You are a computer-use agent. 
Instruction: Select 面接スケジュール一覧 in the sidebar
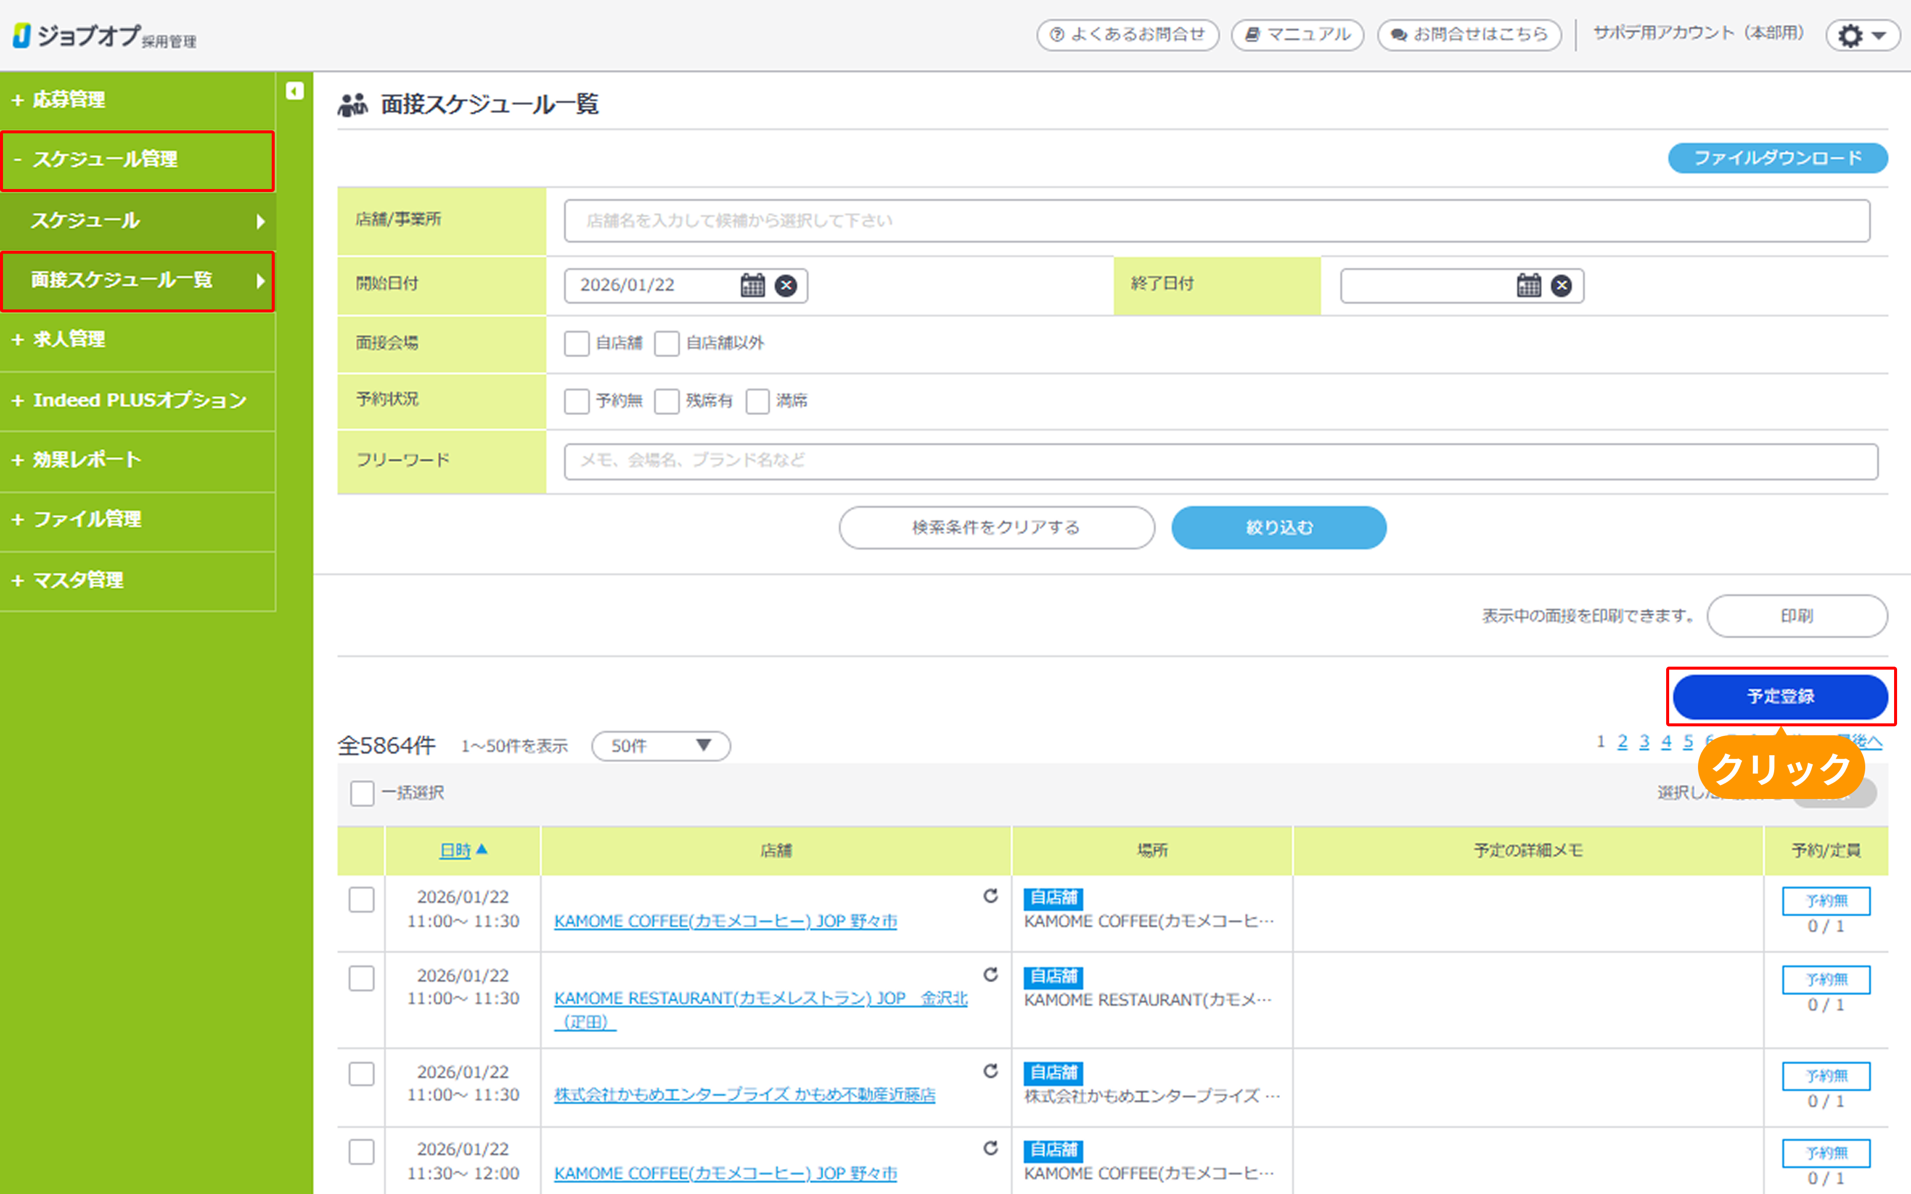137,280
